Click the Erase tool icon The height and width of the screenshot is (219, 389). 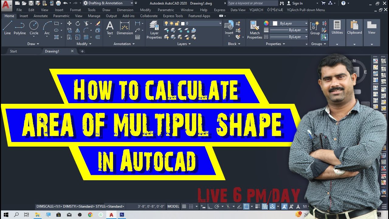pos(98,23)
